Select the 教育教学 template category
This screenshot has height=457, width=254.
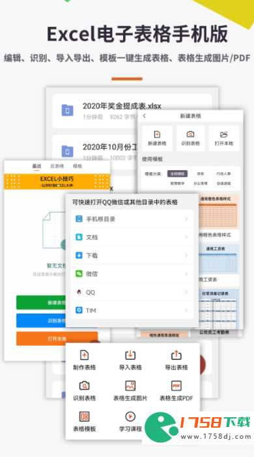[x=177, y=183]
